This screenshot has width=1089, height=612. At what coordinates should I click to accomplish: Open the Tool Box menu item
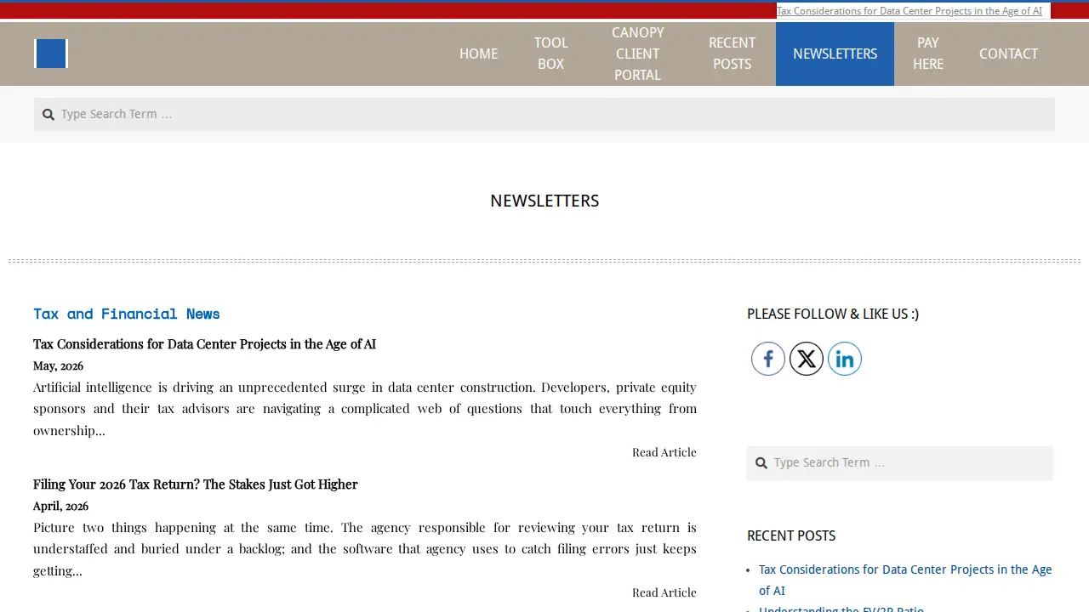pos(550,54)
